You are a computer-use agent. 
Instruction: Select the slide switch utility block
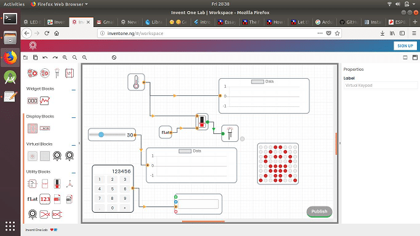(57, 184)
